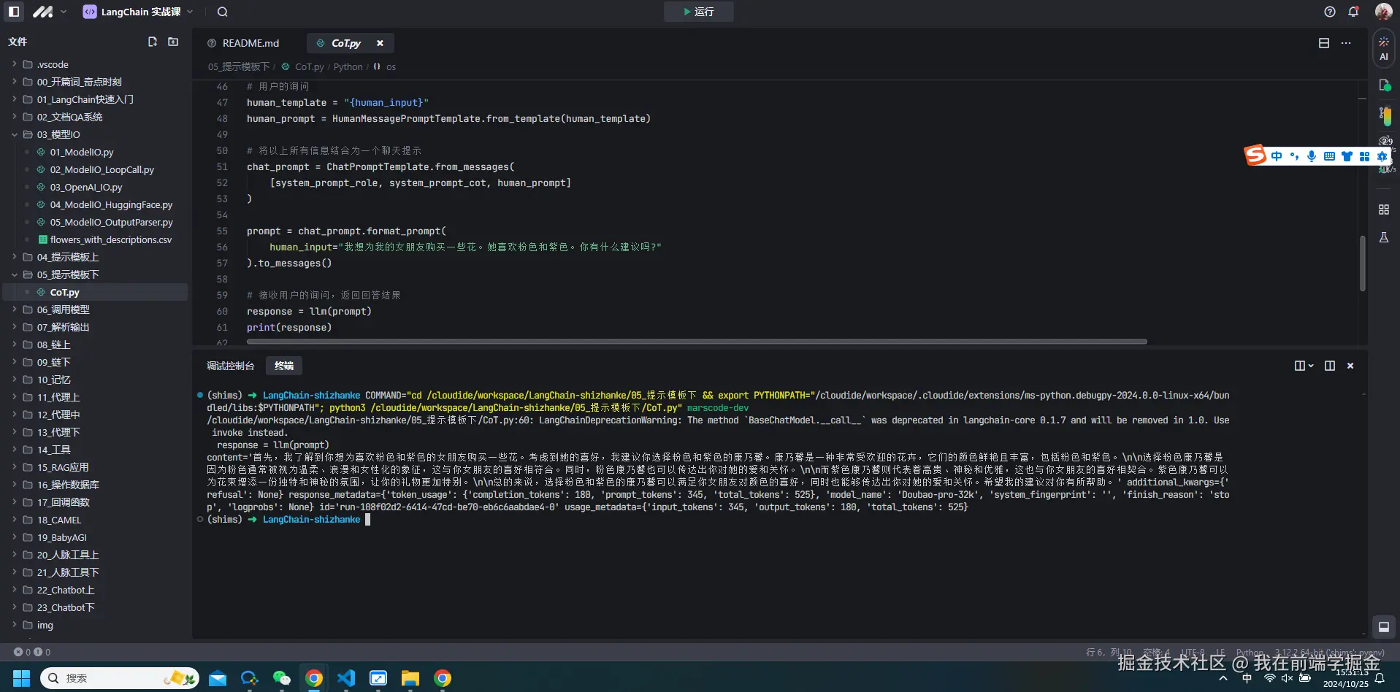This screenshot has height=692, width=1400.
Task: Click the 运行 run button
Action: [x=698, y=12]
